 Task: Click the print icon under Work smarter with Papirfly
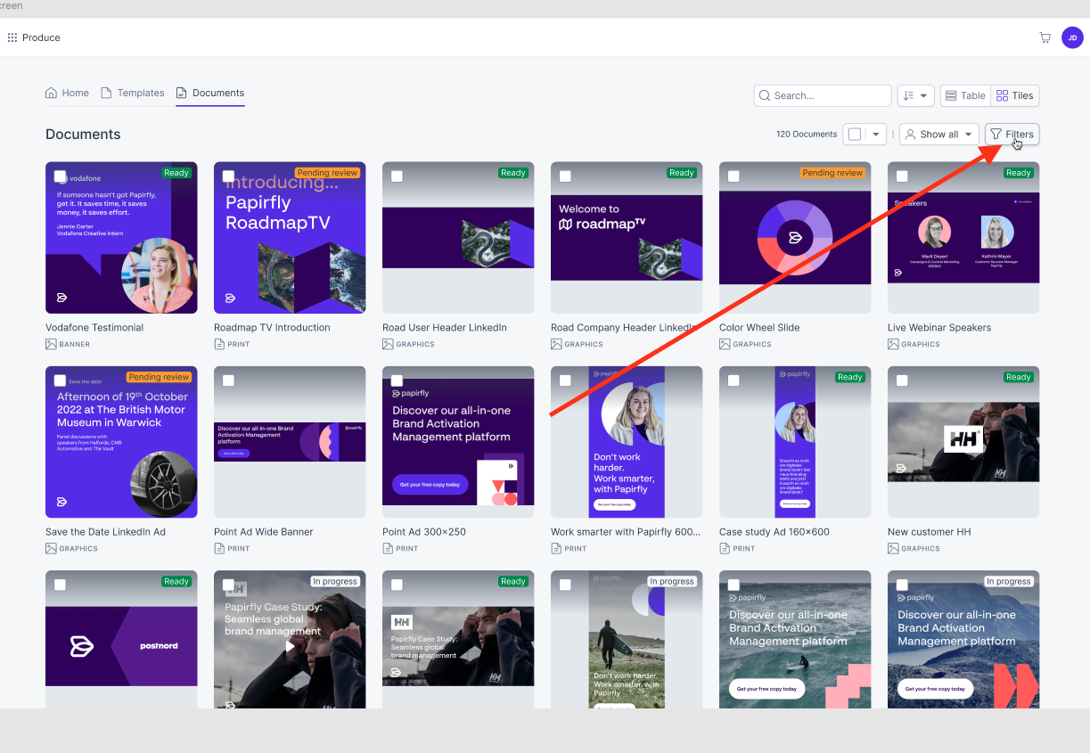tap(556, 548)
